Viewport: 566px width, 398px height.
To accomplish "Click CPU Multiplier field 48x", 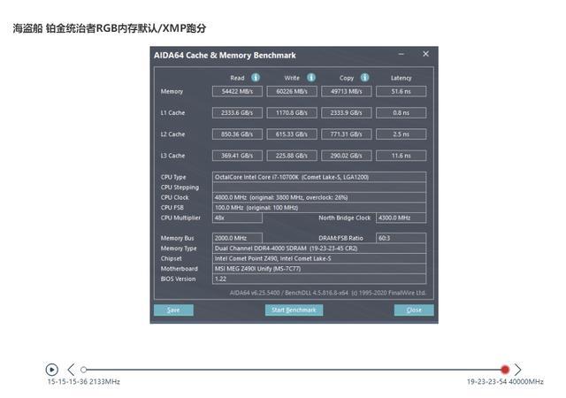I will click(x=237, y=218).
